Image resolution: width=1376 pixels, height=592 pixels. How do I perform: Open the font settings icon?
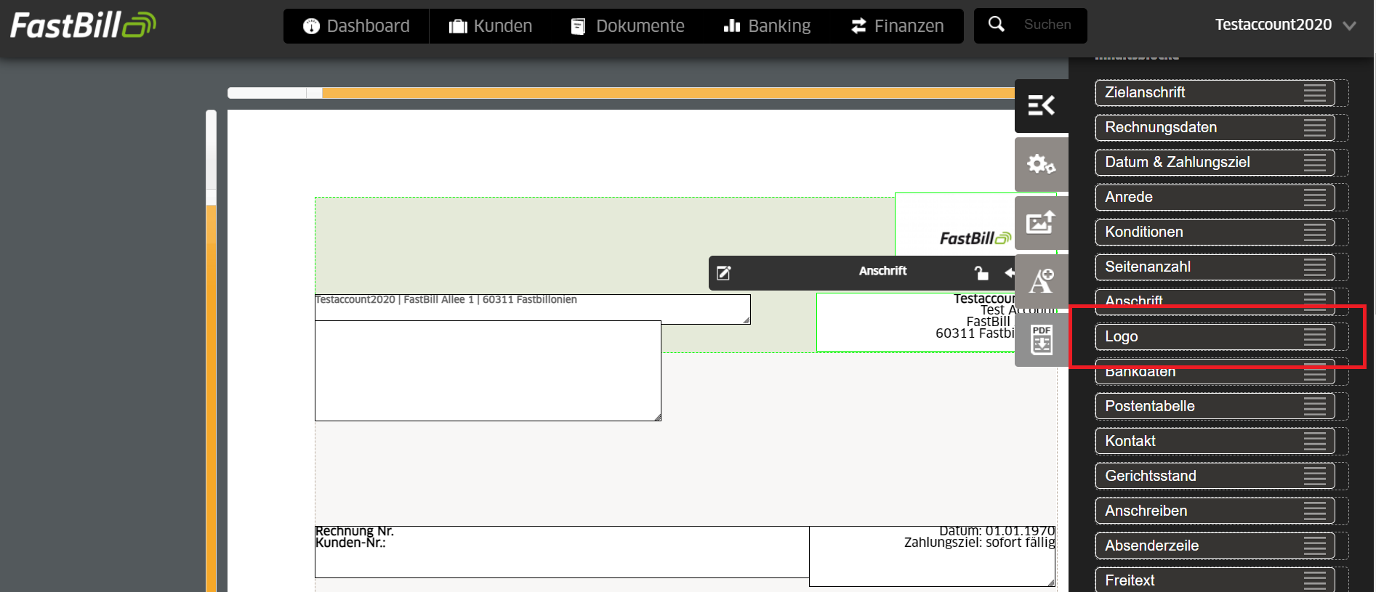[1041, 281]
